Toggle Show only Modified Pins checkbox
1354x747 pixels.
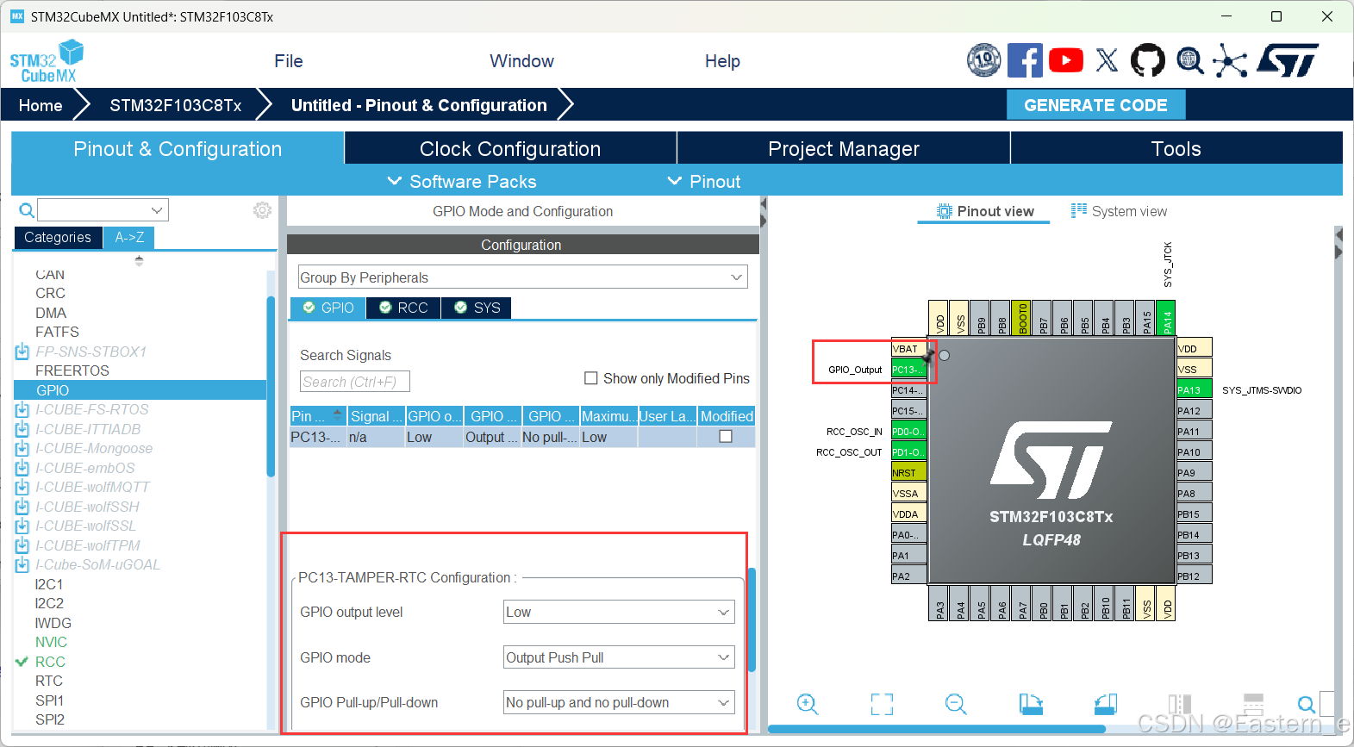(591, 378)
